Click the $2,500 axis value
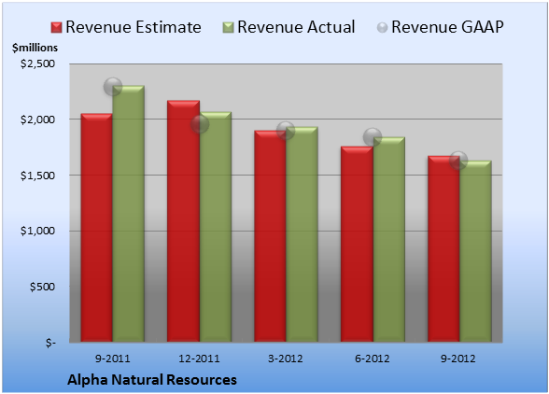Screen dimensions: 549x394 37,63
